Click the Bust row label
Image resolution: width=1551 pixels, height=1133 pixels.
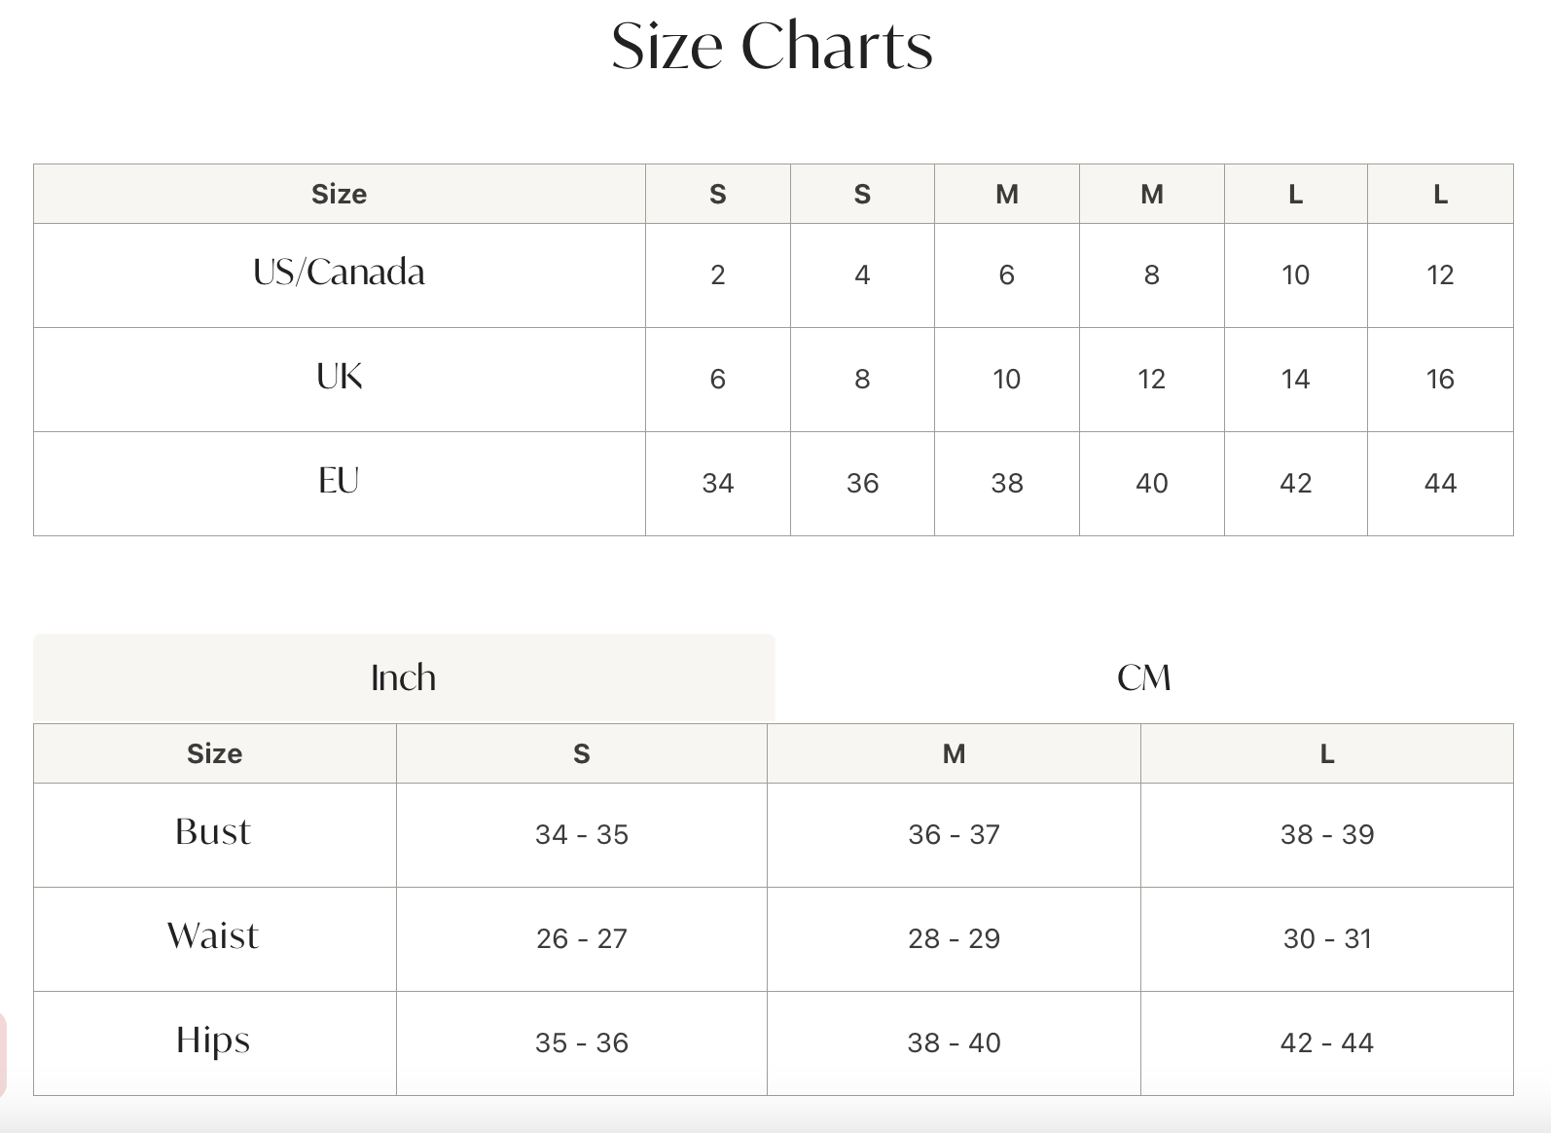click(x=213, y=832)
